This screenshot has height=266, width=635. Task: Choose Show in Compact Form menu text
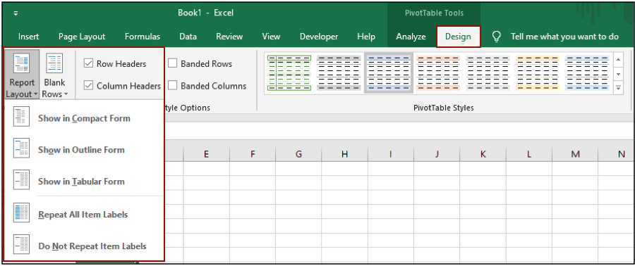[84, 118]
